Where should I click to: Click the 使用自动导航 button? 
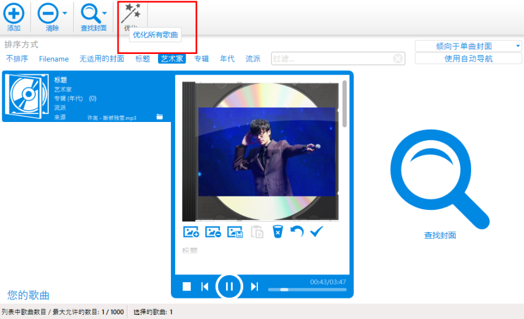pos(468,59)
